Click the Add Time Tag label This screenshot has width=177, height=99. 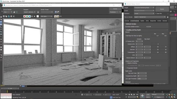tap(117, 98)
